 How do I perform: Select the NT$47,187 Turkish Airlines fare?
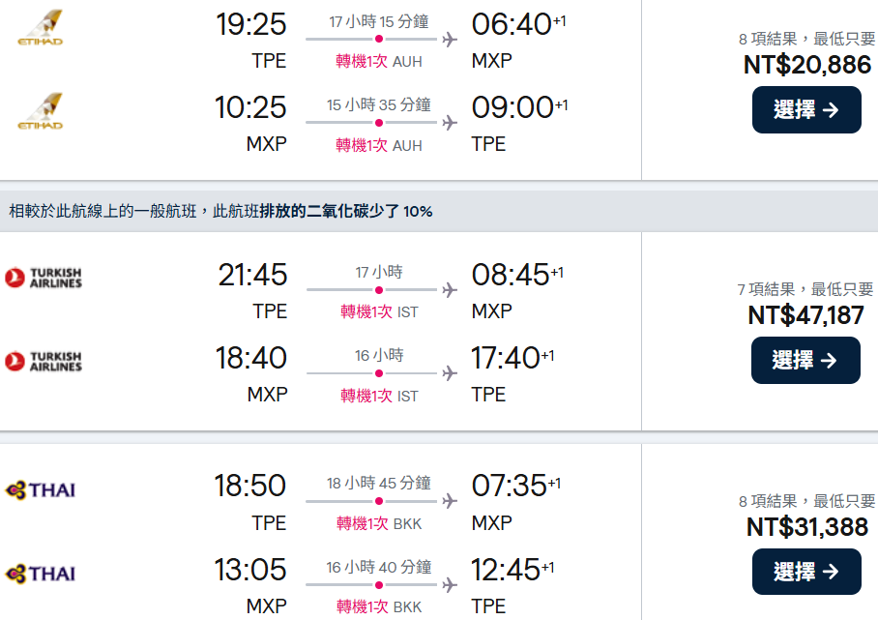805,360
